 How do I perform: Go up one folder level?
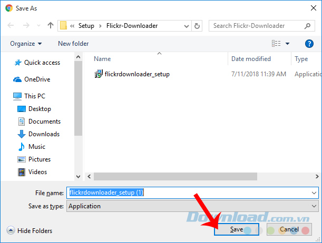coord(51,25)
